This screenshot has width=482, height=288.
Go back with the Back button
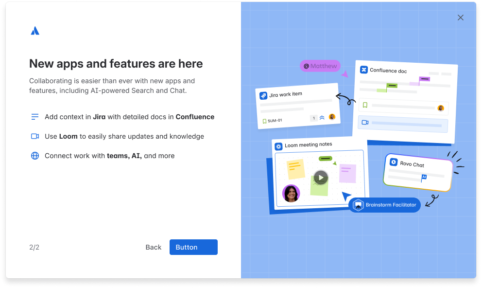(154, 247)
